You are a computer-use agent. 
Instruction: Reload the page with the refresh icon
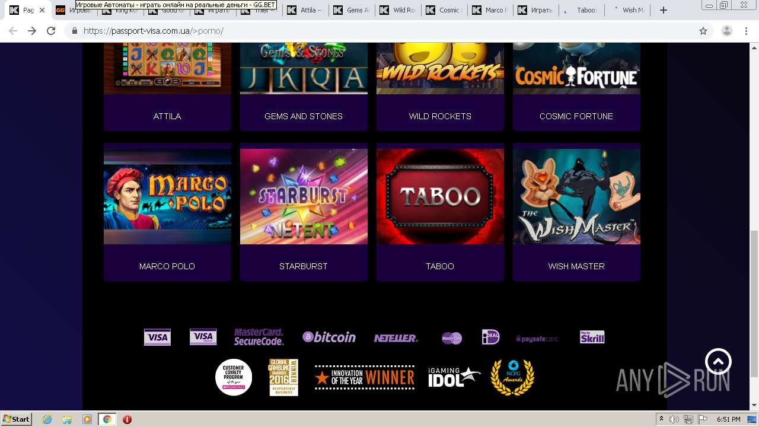(51, 31)
